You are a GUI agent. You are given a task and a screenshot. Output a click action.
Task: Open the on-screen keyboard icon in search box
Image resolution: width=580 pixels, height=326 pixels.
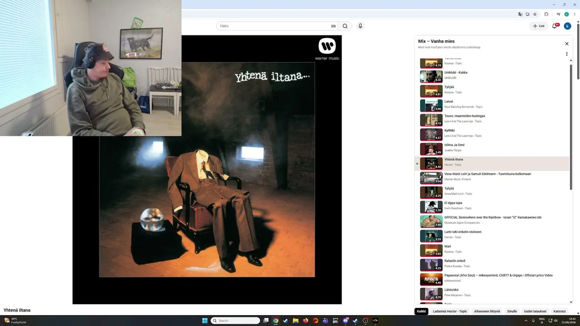coord(333,26)
